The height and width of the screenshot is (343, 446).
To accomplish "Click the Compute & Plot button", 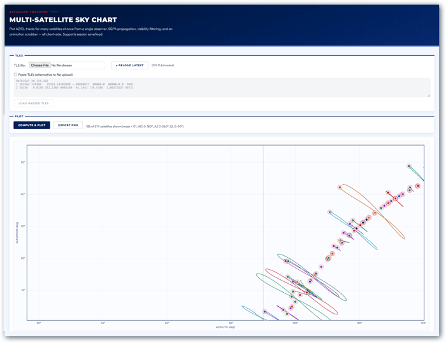I will click(x=32, y=125).
